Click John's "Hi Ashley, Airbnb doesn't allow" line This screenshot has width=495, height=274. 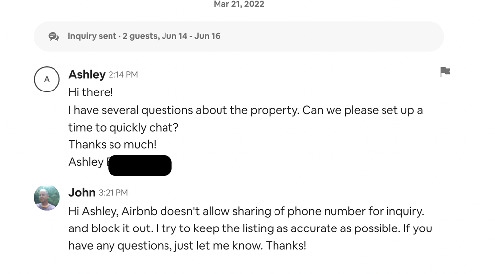(x=246, y=211)
